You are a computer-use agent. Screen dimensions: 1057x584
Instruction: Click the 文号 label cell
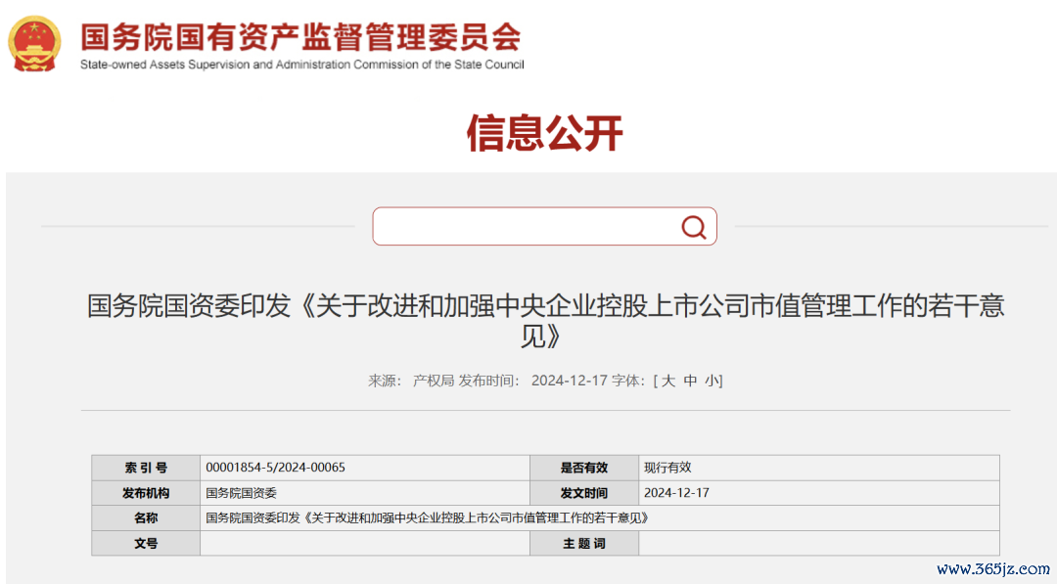pyautogui.click(x=146, y=543)
